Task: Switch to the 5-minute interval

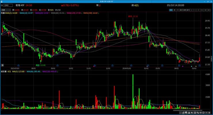Action: pos(198,10)
